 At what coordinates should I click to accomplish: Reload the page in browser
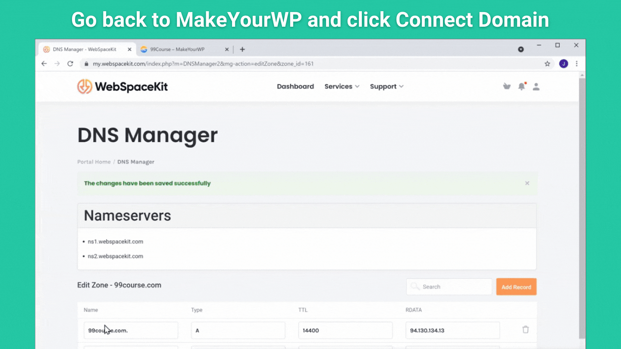[x=70, y=64]
